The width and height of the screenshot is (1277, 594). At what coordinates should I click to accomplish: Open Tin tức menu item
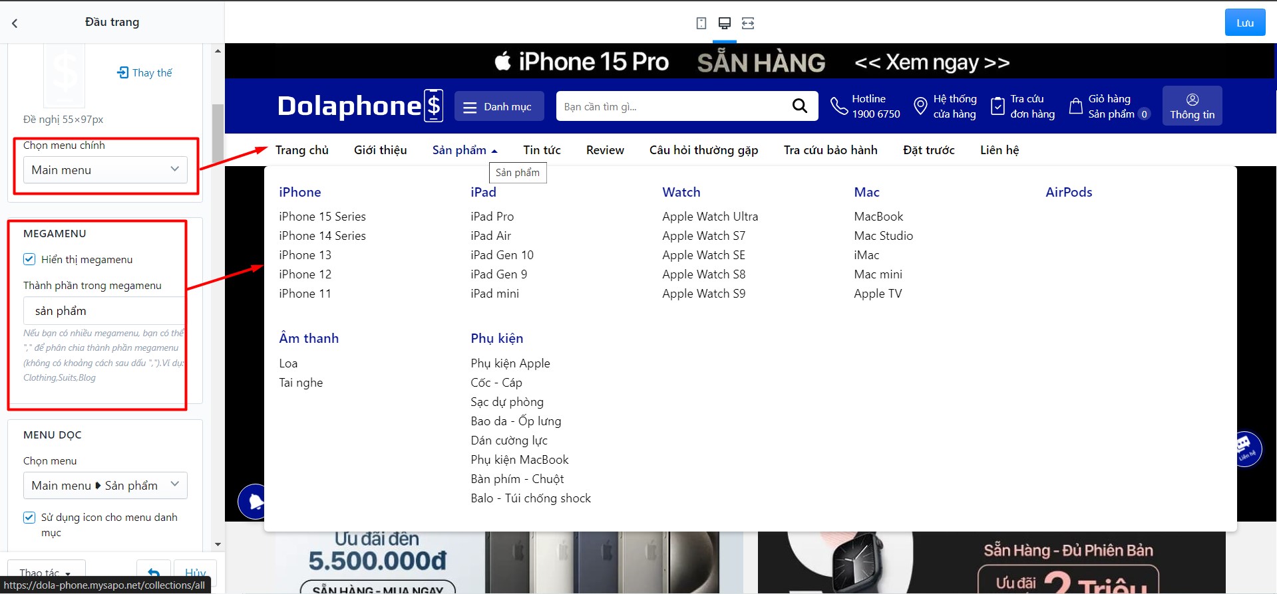point(542,150)
